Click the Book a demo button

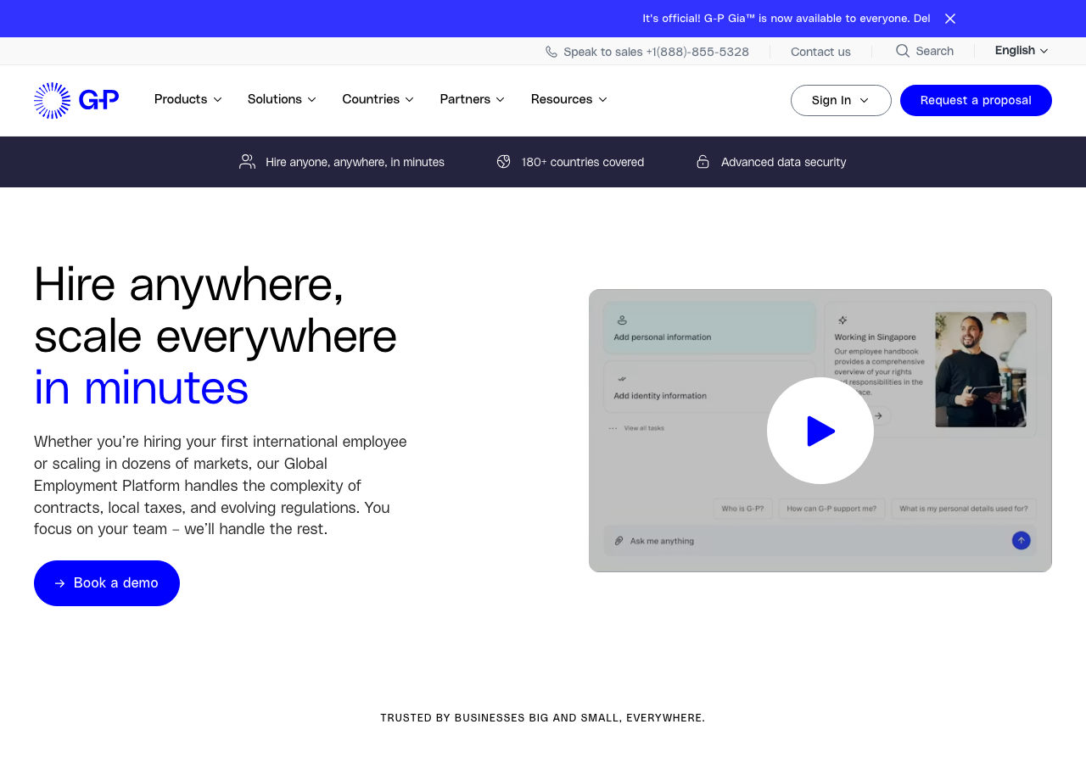(107, 583)
